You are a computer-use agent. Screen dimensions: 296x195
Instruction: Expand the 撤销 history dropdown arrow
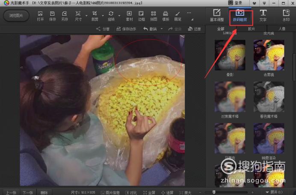[x=162, y=29]
